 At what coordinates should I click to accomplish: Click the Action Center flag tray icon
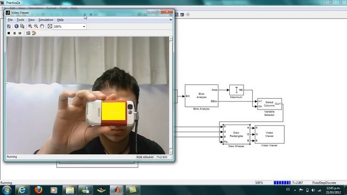[x=301, y=190]
